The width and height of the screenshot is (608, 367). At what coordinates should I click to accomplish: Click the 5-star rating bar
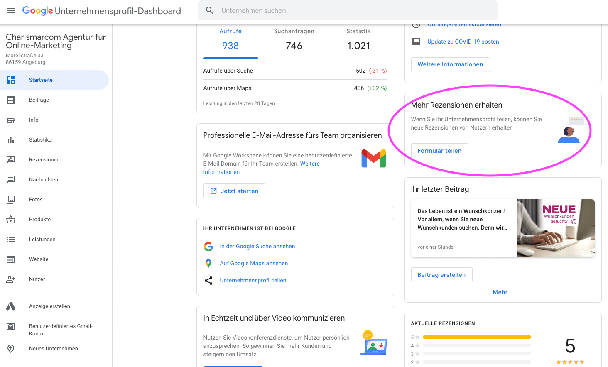pos(477,337)
